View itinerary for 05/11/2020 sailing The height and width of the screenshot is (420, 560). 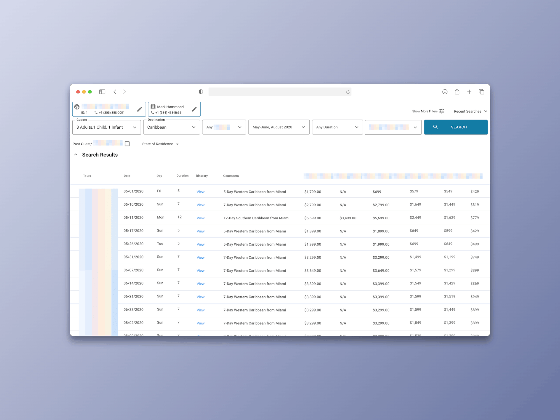(x=200, y=218)
